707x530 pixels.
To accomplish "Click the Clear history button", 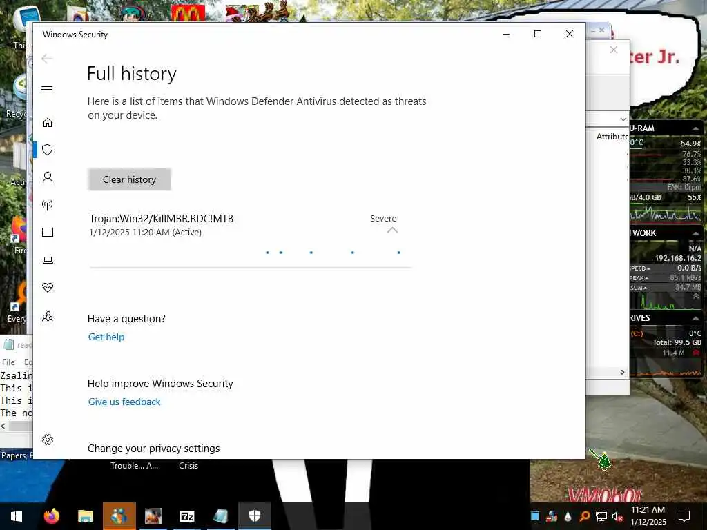I will [x=129, y=179].
